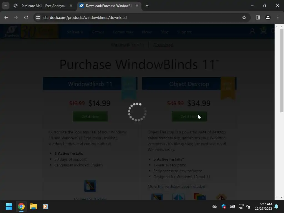The image size is (284, 213).
Task: Open the Chrome three-dot menu
Action: pos(278,17)
